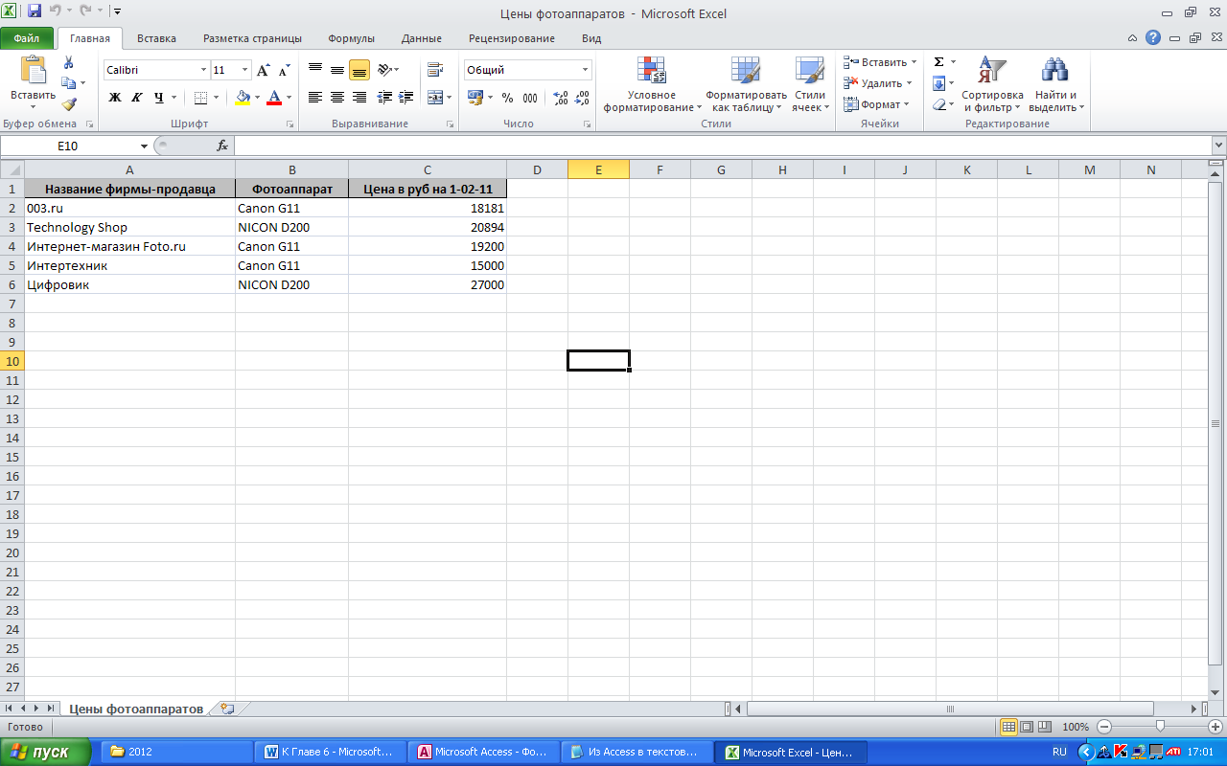Click the Save icon in Quick Access toolbar
Screen dimensions: 1227x766
(35, 11)
